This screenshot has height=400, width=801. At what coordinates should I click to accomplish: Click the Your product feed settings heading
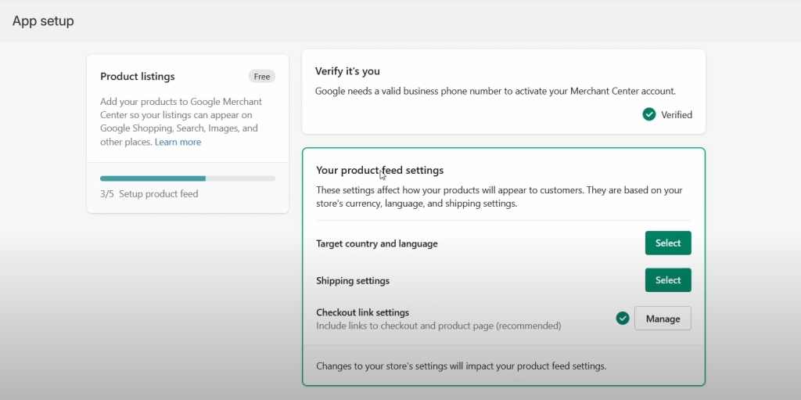point(379,170)
